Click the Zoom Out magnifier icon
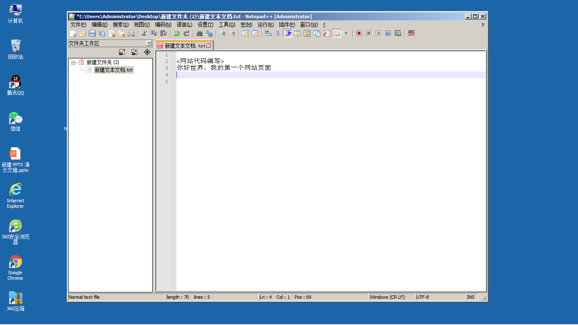The width and height of the screenshot is (578, 325). click(232, 33)
